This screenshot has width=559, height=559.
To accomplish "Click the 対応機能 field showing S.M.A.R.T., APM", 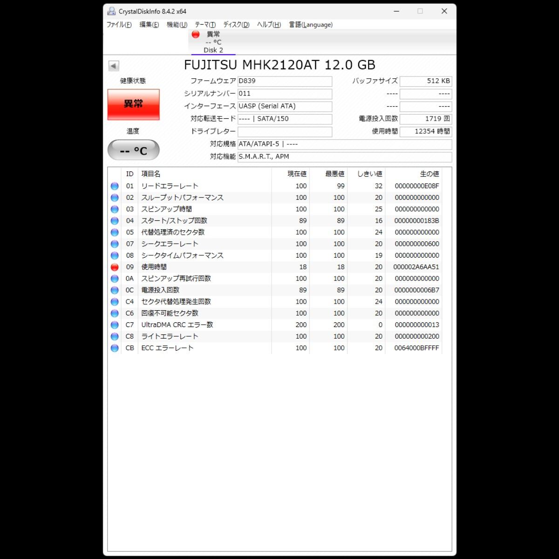I will coord(345,157).
